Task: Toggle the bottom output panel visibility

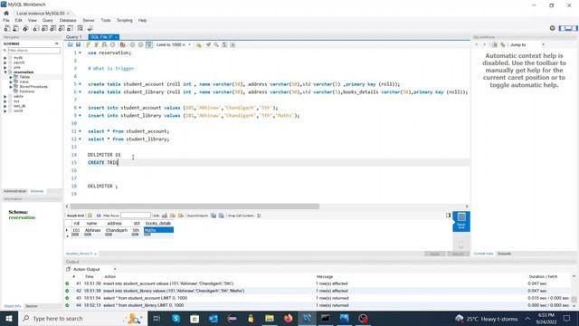Action: (568, 28)
